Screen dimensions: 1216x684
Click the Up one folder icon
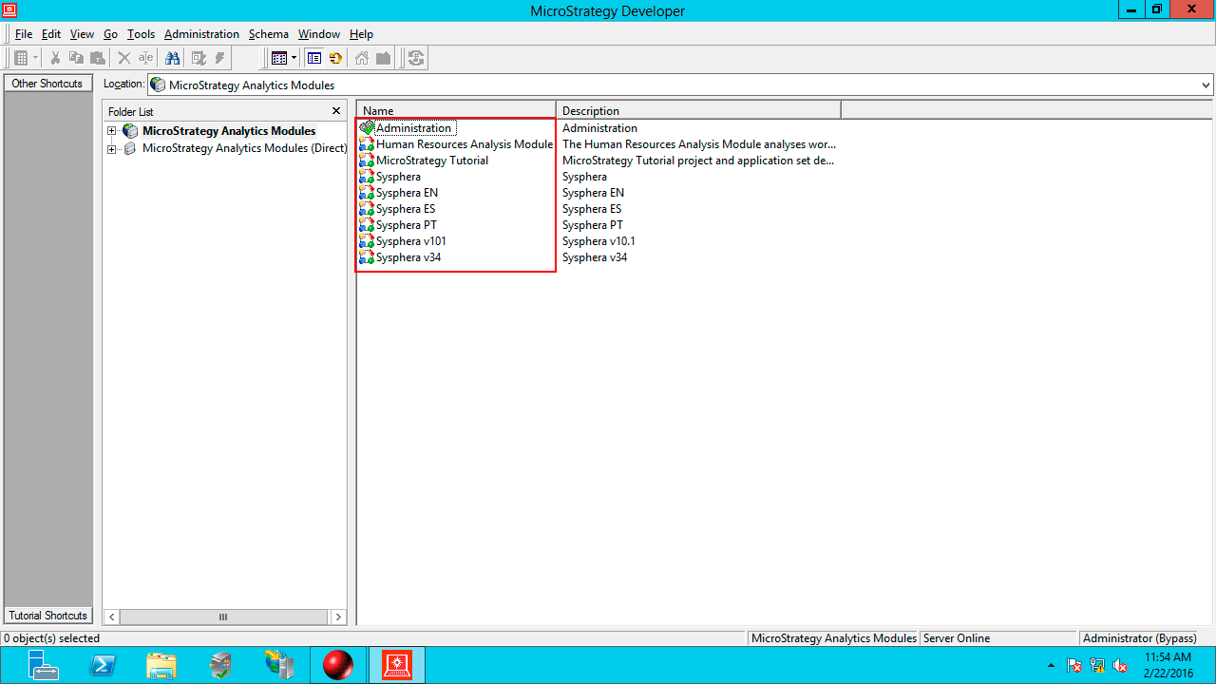coord(383,58)
